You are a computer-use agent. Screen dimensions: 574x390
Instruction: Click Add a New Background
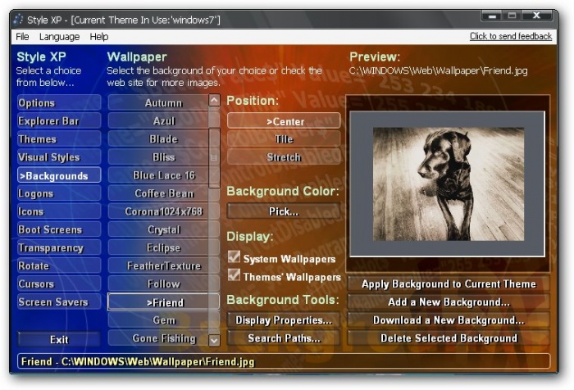[x=449, y=302]
